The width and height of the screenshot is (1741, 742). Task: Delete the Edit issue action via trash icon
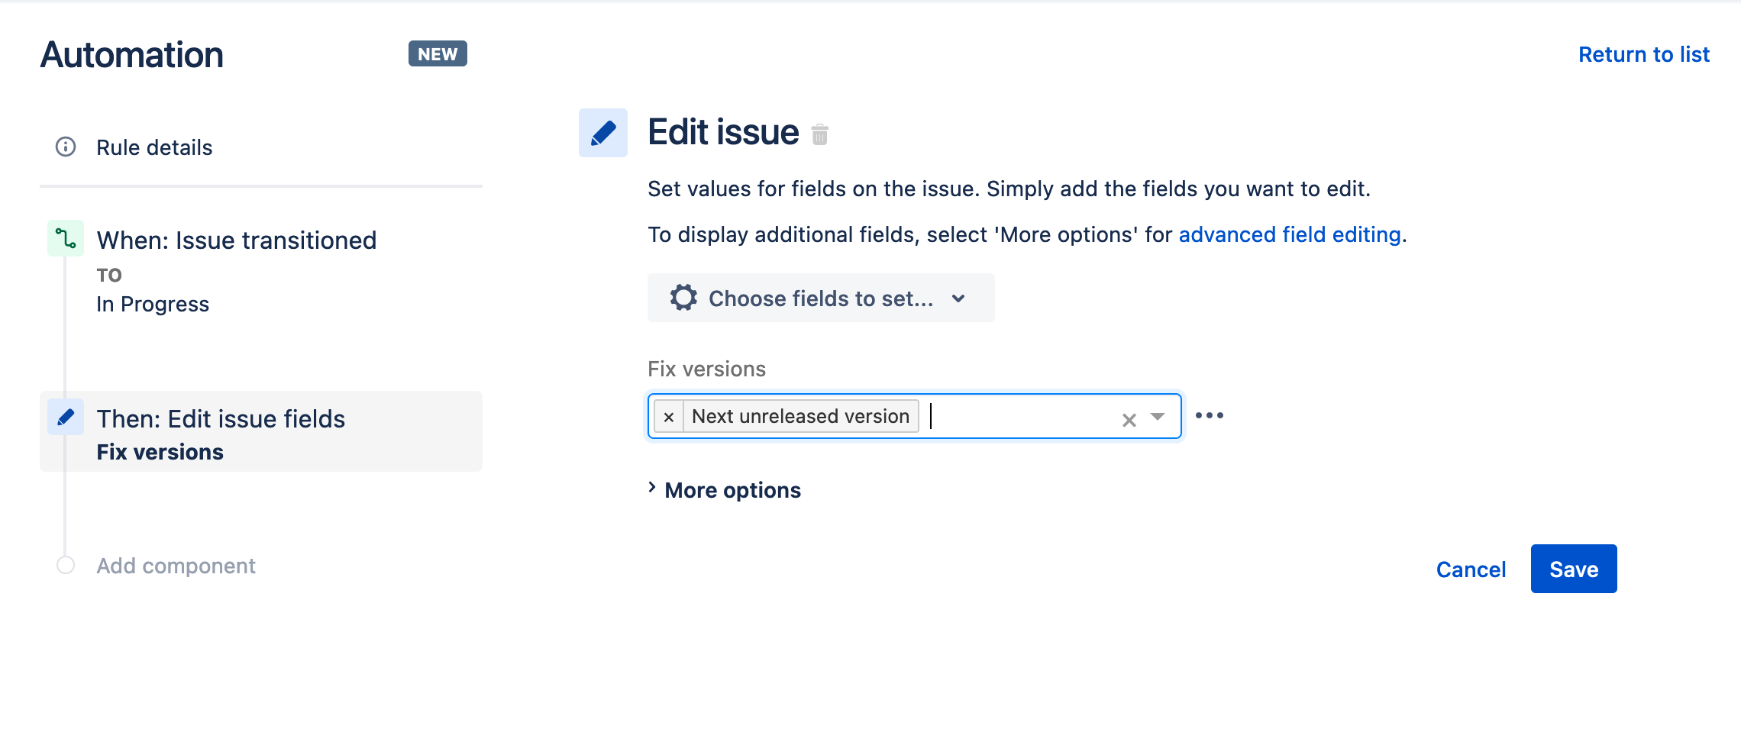click(x=820, y=135)
